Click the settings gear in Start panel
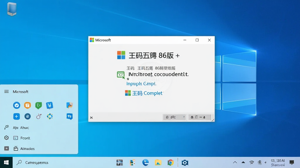The image size is (300, 168). tap(6, 138)
